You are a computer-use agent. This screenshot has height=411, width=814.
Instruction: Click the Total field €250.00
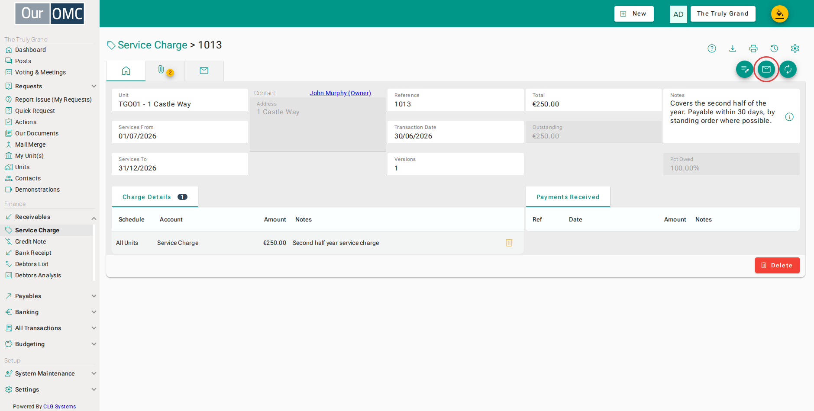(594, 100)
